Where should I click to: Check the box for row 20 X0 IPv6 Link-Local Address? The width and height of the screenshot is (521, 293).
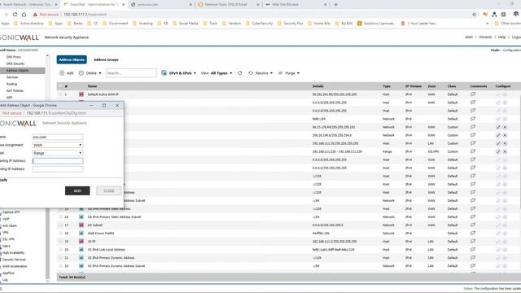point(60,250)
